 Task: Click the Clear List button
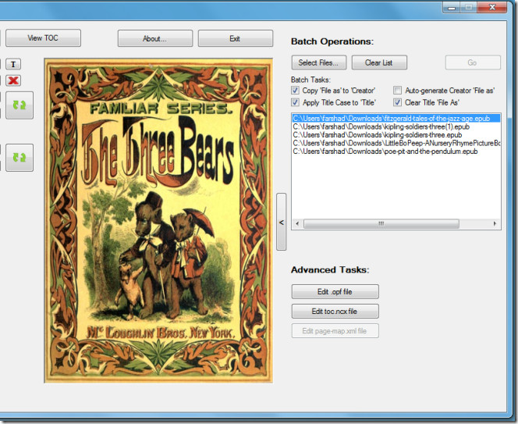click(x=379, y=62)
